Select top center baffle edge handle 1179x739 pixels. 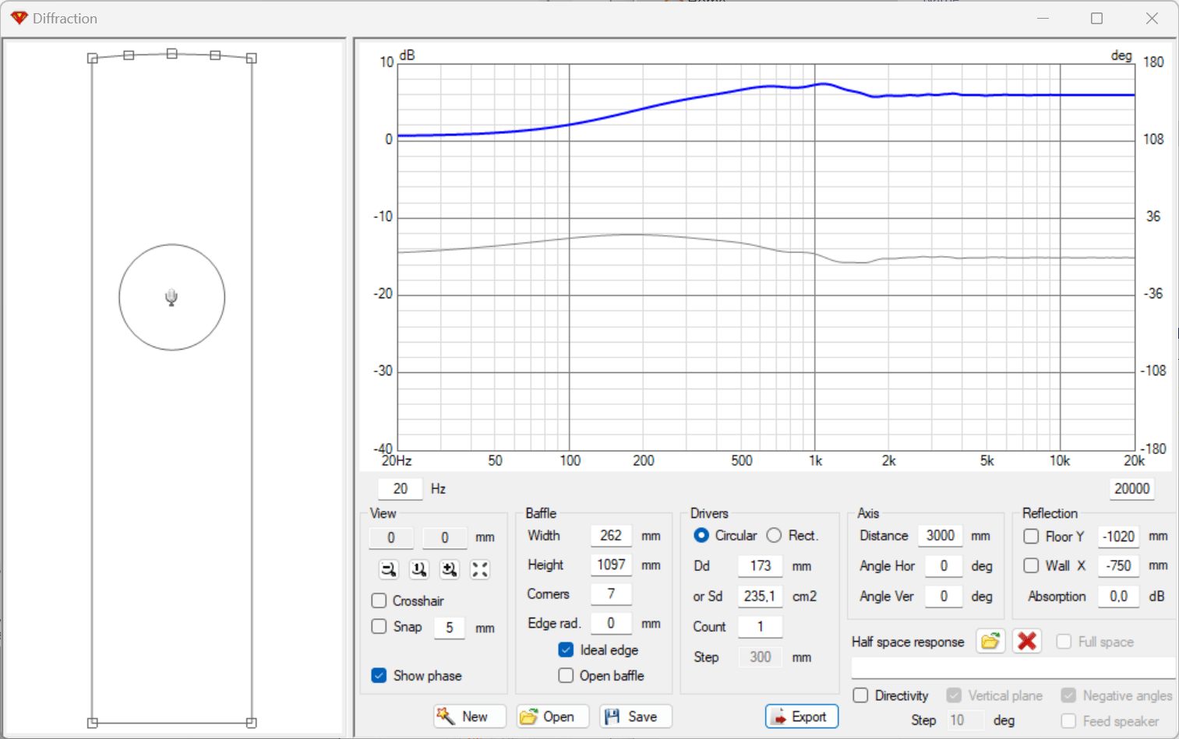[171, 54]
